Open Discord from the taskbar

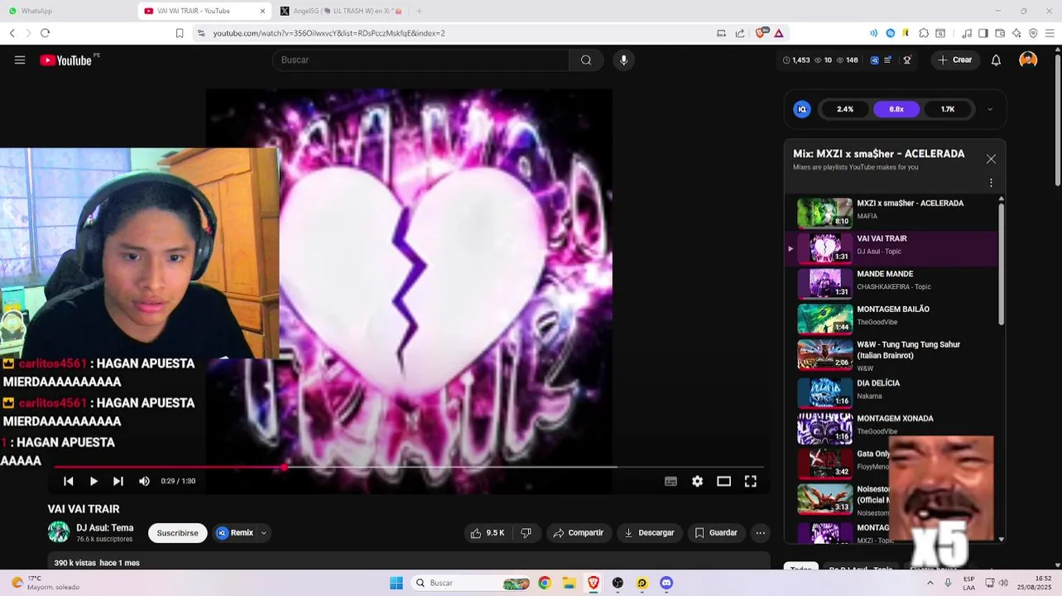pos(666,583)
